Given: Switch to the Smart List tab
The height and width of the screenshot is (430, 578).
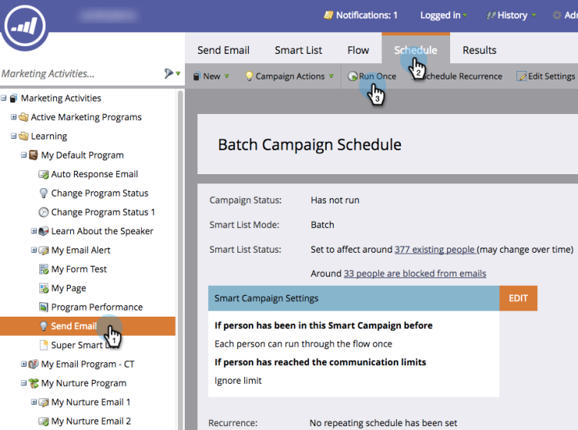Looking at the screenshot, I should click(x=298, y=50).
